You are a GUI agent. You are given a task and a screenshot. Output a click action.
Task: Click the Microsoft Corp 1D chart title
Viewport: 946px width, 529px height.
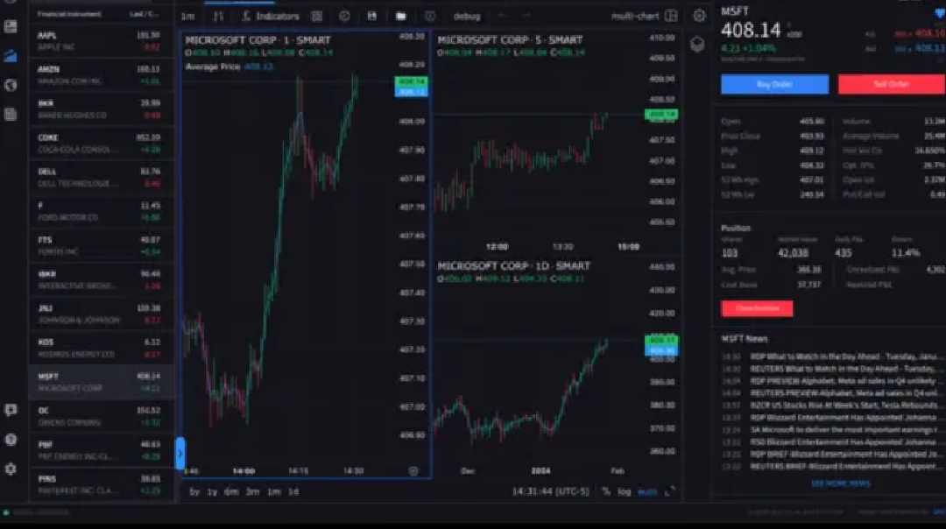pos(514,266)
